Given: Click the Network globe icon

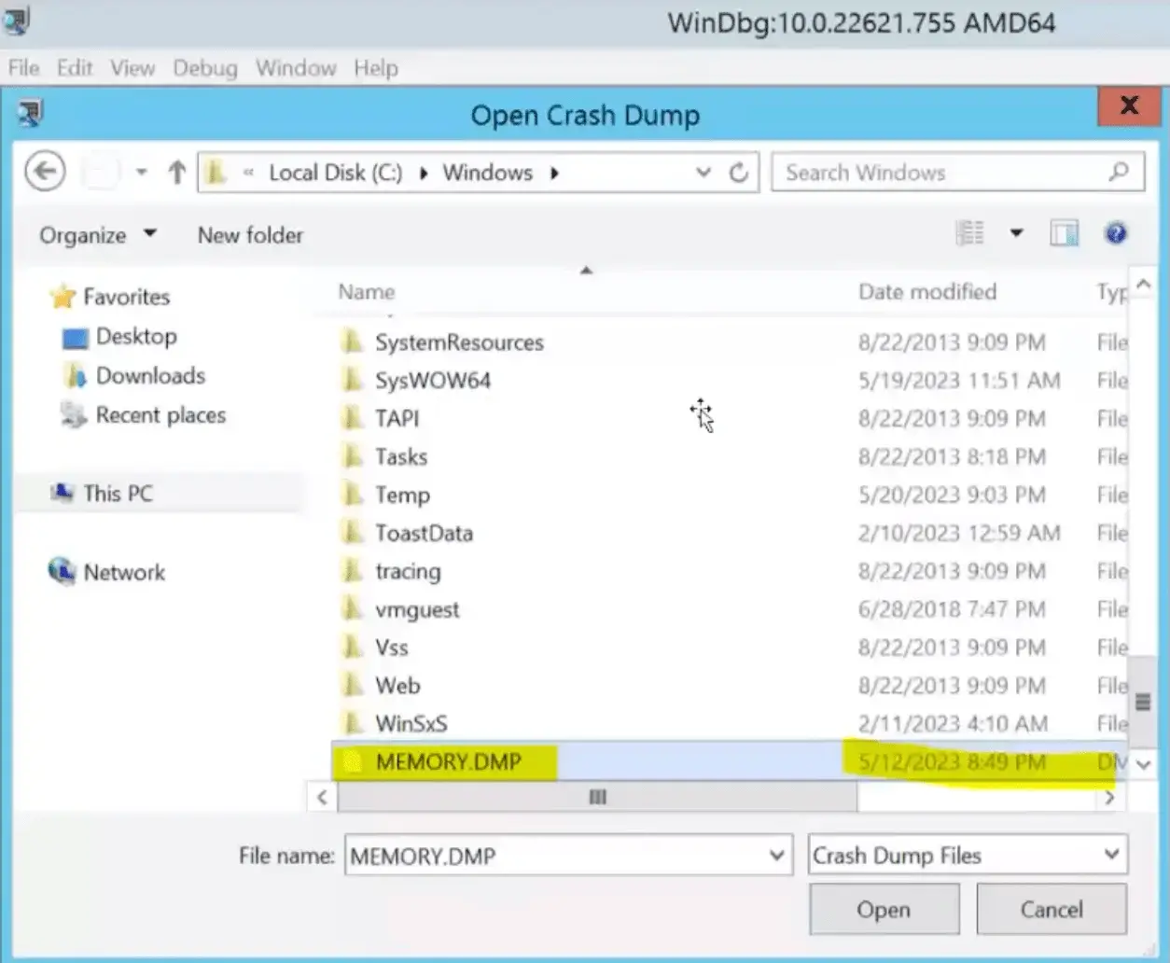Looking at the screenshot, I should [62, 571].
